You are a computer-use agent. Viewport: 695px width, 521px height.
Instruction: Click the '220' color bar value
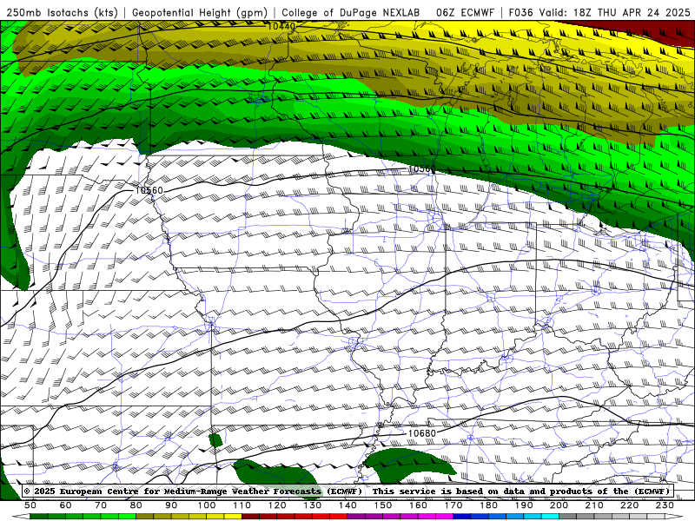pyautogui.click(x=629, y=505)
